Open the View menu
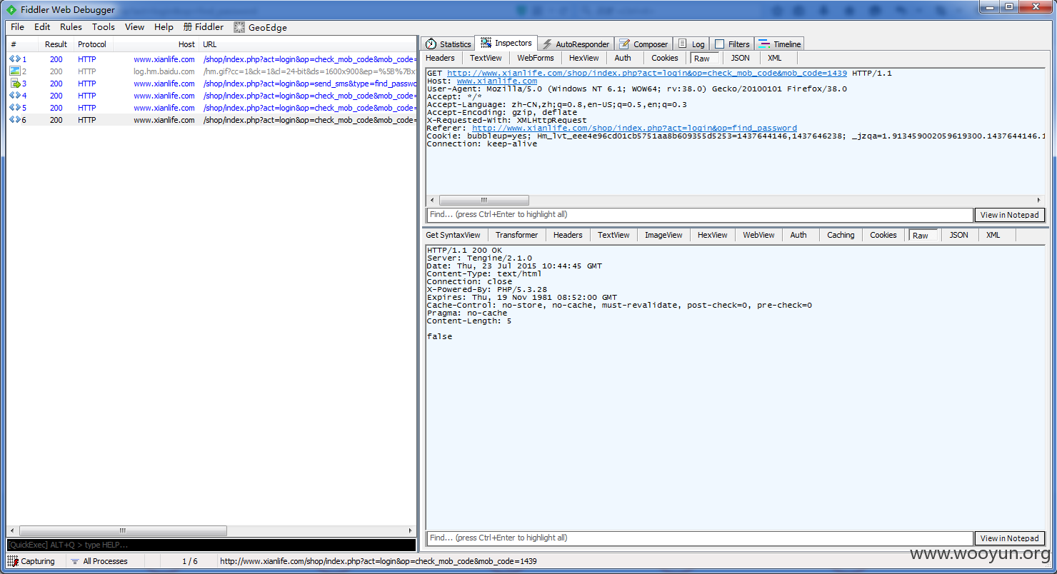 point(134,27)
